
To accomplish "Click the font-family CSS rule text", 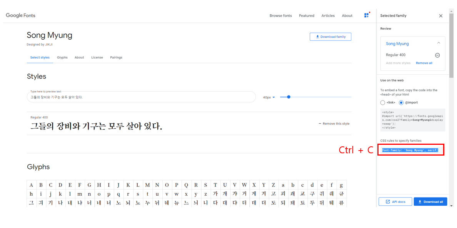I will tap(410, 150).
